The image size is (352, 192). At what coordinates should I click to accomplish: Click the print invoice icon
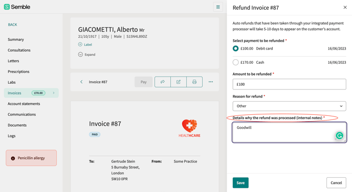pos(194,82)
